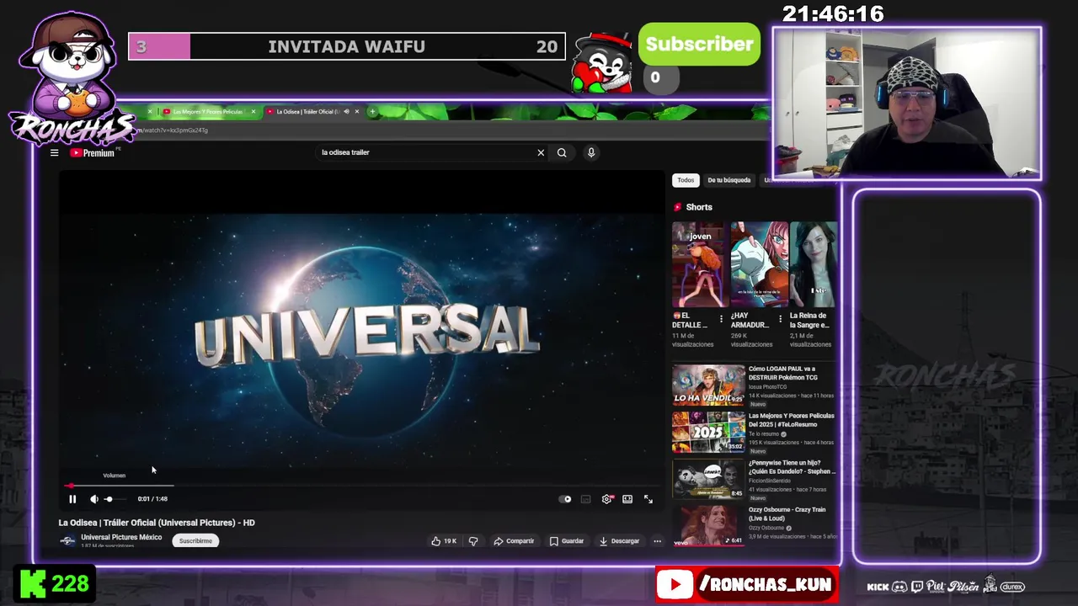Viewport: 1078px width, 606px height.
Task: Click the streamer webcam feed
Action: pyautogui.click(x=907, y=104)
